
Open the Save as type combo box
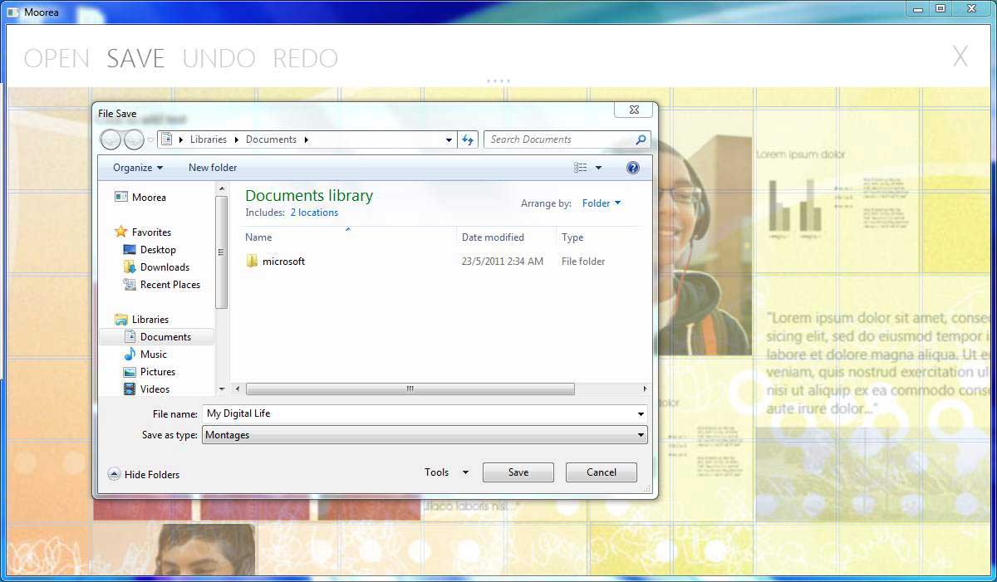pyautogui.click(x=425, y=435)
